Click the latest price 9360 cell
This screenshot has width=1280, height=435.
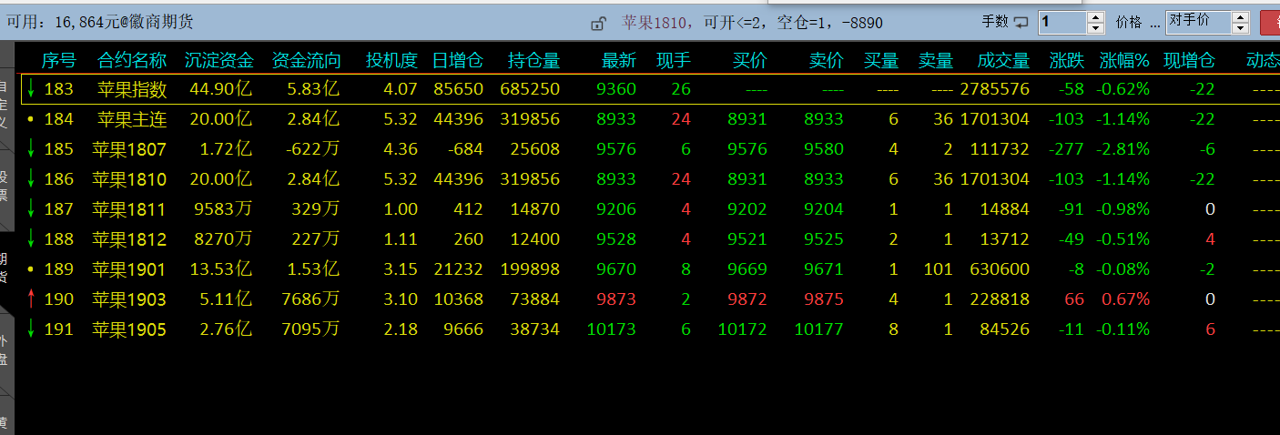coord(616,89)
